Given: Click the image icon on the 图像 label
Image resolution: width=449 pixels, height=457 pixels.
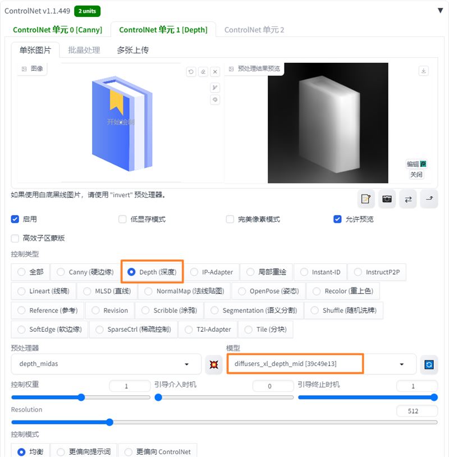Looking at the screenshot, I should (24, 69).
